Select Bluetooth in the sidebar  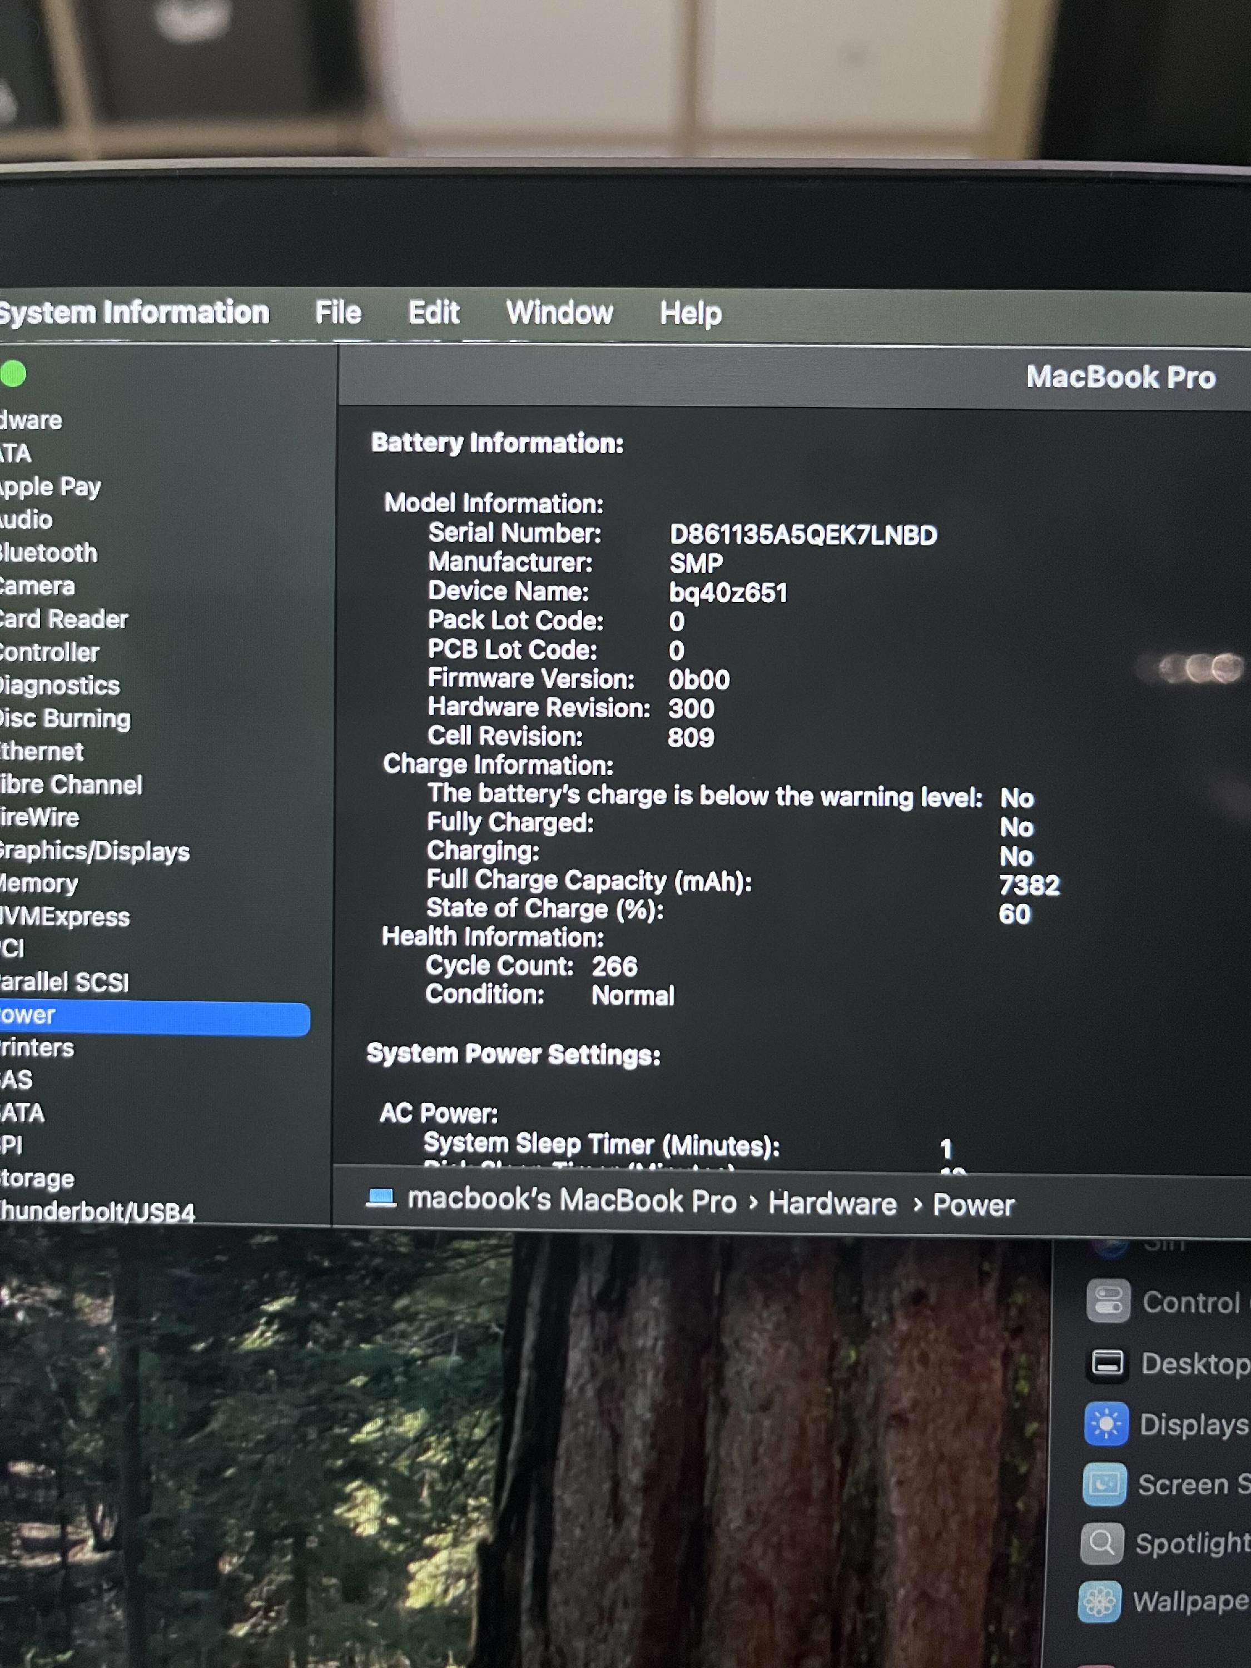[48, 553]
